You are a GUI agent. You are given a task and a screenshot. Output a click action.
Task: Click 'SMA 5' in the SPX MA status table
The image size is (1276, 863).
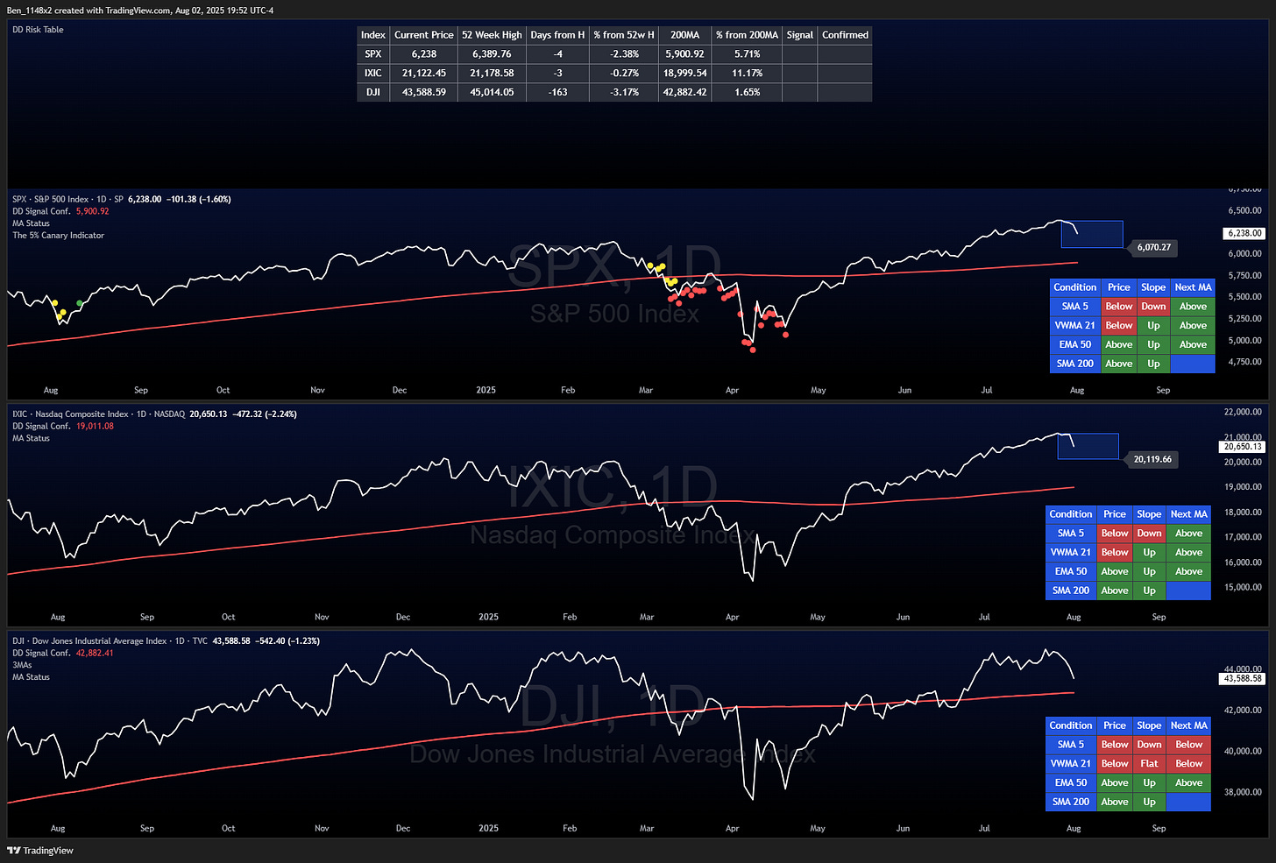click(x=1074, y=307)
